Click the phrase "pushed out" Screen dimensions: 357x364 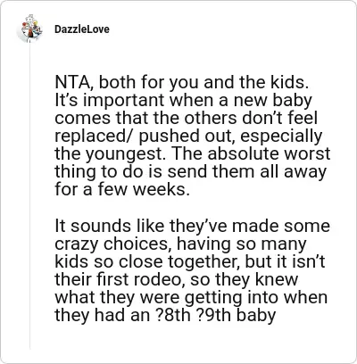tap(186, 136)
